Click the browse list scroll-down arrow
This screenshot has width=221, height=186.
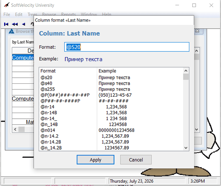196,129
